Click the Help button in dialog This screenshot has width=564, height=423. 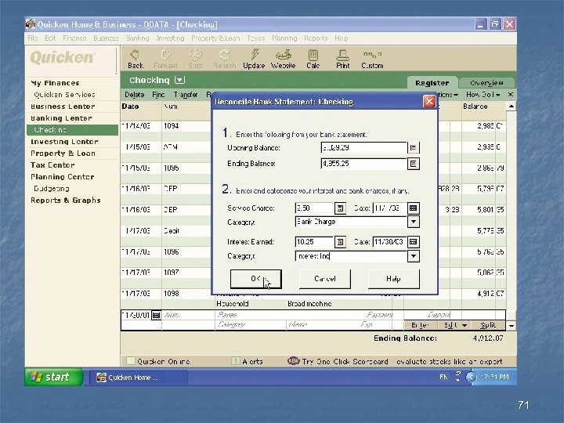(x=393, y=279)
